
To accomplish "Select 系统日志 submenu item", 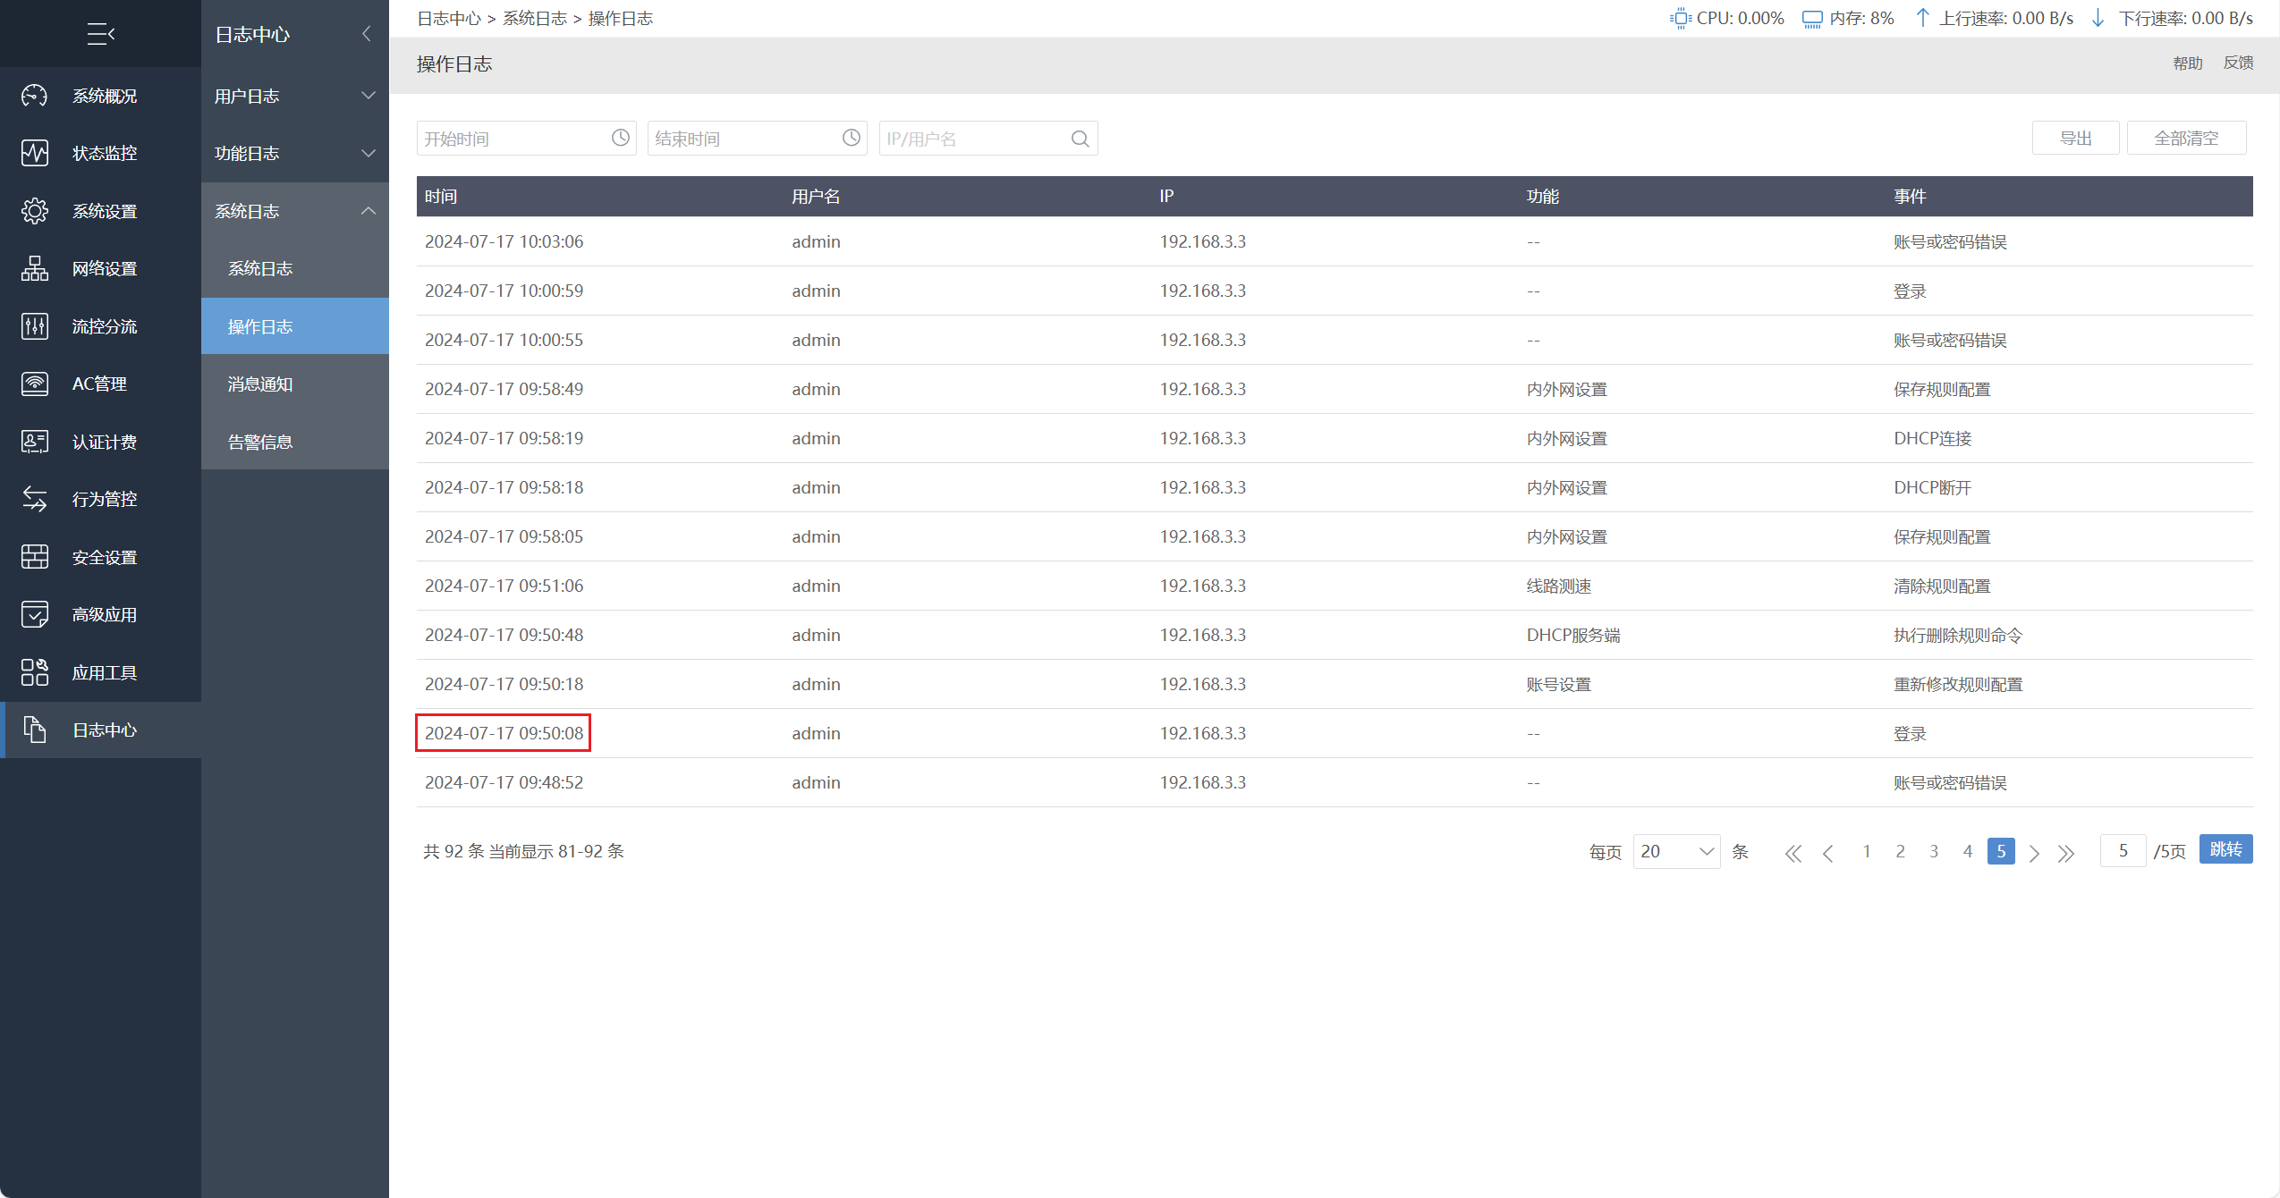I will pos(295,268).
